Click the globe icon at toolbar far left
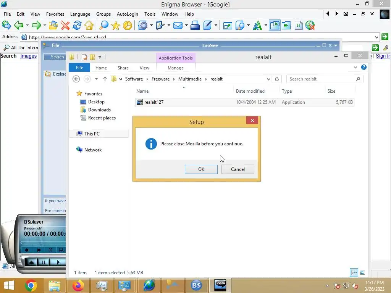Screen dimensions: 391x293 [x=6, y=25]
